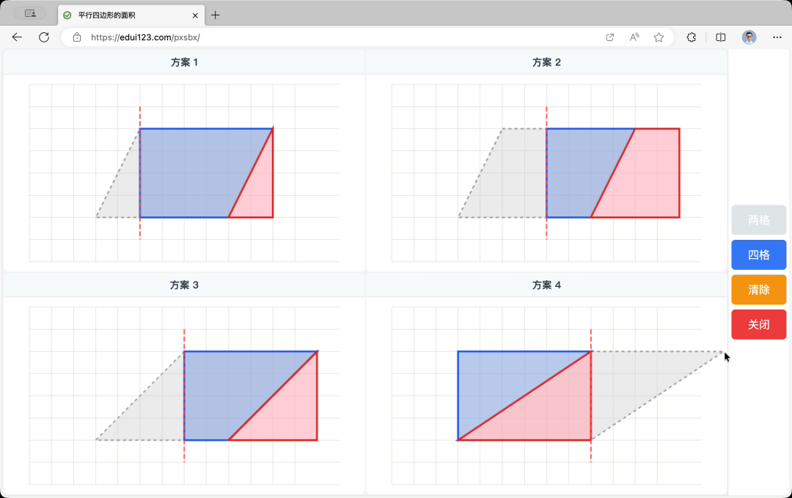Screen dimensions: 792x498
Task: Navigate back using the browser back arrow
Action: [x=17, y=37]
